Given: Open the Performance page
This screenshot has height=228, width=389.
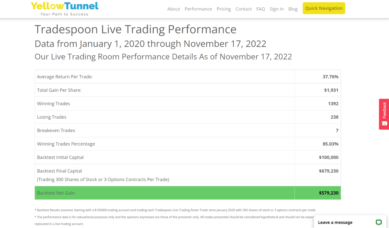Looking at the screenshot, I should click(x=198, y=9).
